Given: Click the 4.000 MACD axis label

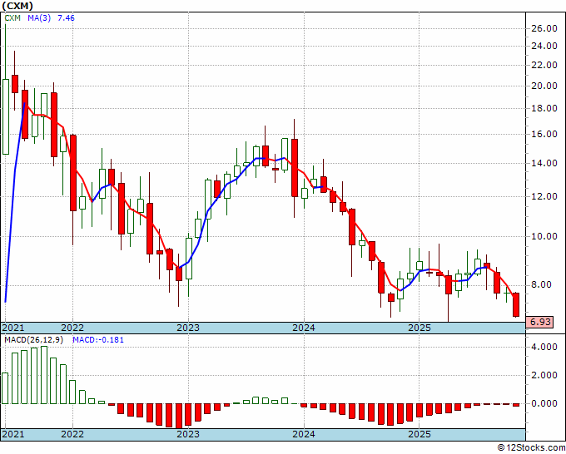Looking at the screenshot, I should 545,348.
